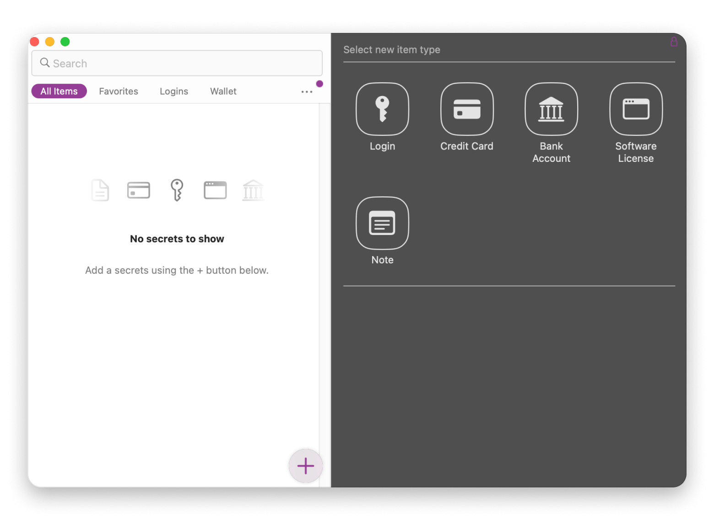
Task: Open the overflow menu with three dots
Action: [x=306, y=91]
